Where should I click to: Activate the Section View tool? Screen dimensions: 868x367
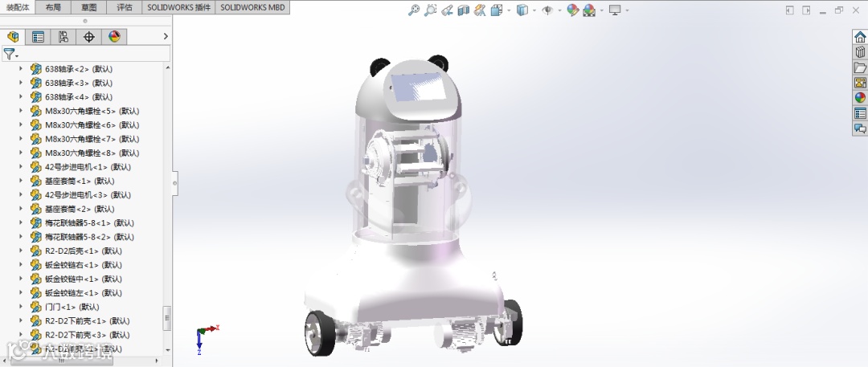click(x=464, y=10)
